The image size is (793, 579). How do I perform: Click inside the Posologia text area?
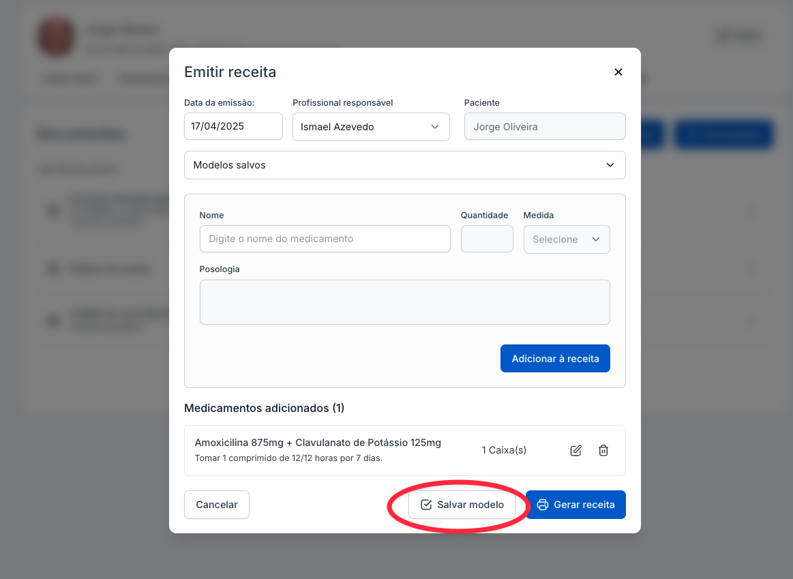[404, 302]
